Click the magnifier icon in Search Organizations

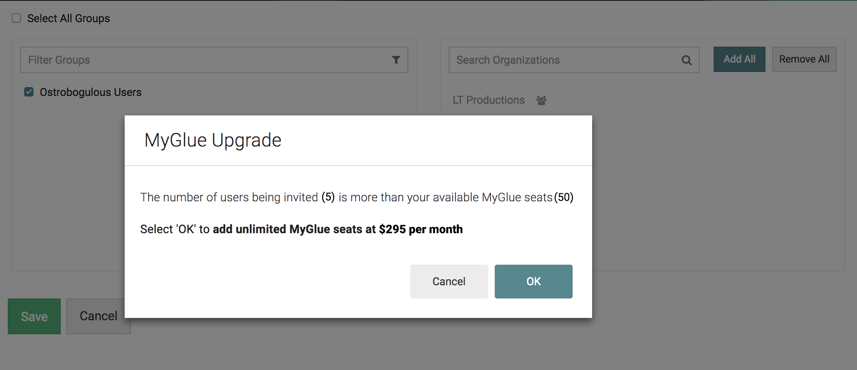coord(687,60)
